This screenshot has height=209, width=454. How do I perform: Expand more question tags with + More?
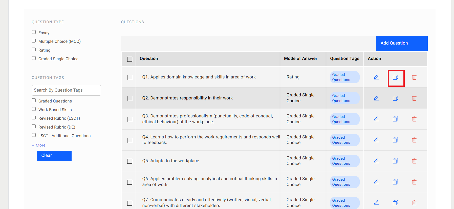pyautogui.click(x=39, y=145)
